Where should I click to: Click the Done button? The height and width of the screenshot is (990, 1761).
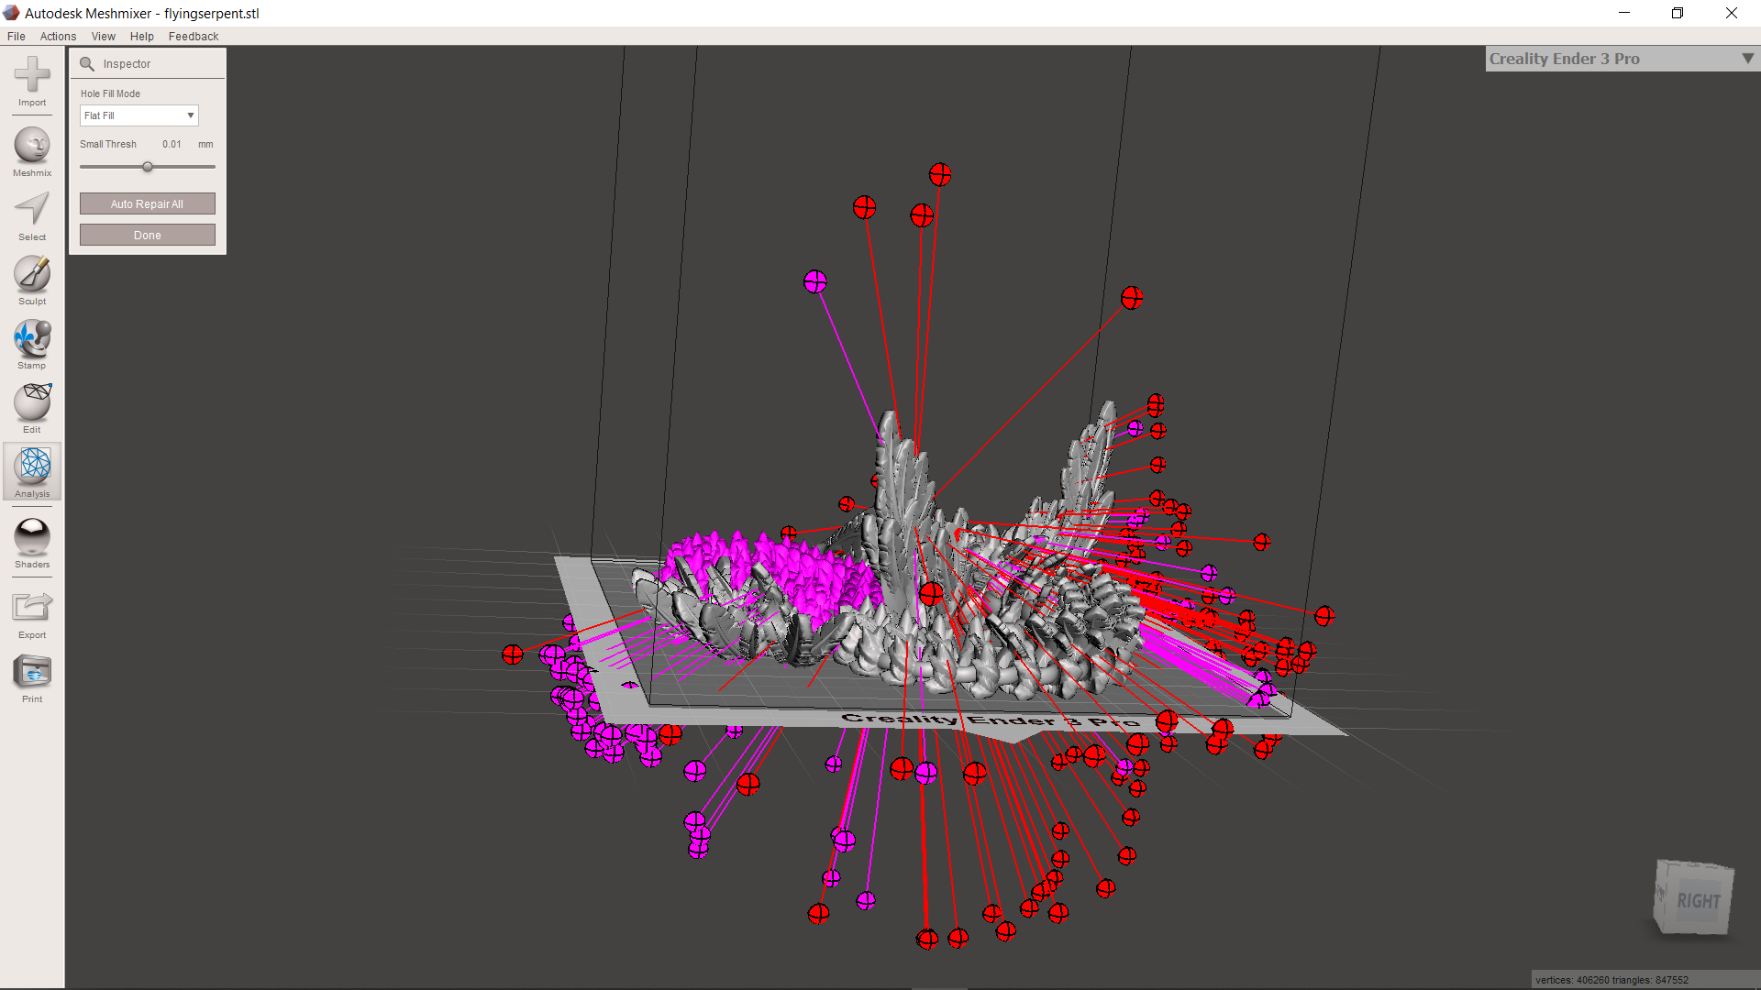pyautogui.click(x=147, y=235)
